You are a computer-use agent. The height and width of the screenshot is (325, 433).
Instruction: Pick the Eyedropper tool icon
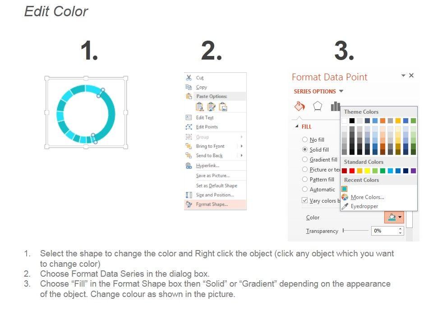tap(345, 206)
